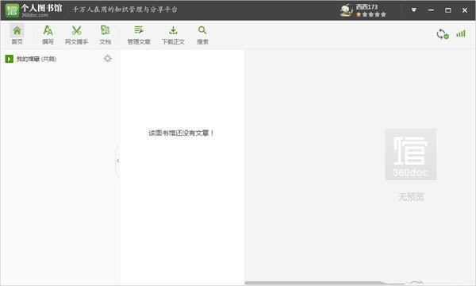Image resolution: width=476 pixels, height=286 pixels.
Task: Select 我的馆藏 library folder label
Action: (x=36, y=59)
